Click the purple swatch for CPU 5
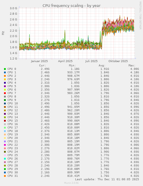Viewport: 143px width, 186px height. tap(5, 86)
